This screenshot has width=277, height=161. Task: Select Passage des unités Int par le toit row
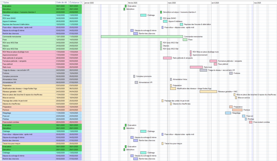pos(42,101)
